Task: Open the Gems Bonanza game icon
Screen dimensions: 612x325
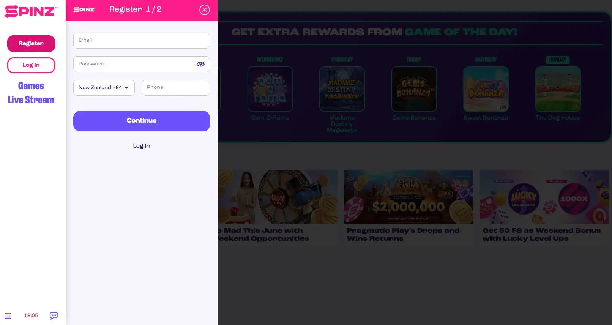Action: coord(414,89)
